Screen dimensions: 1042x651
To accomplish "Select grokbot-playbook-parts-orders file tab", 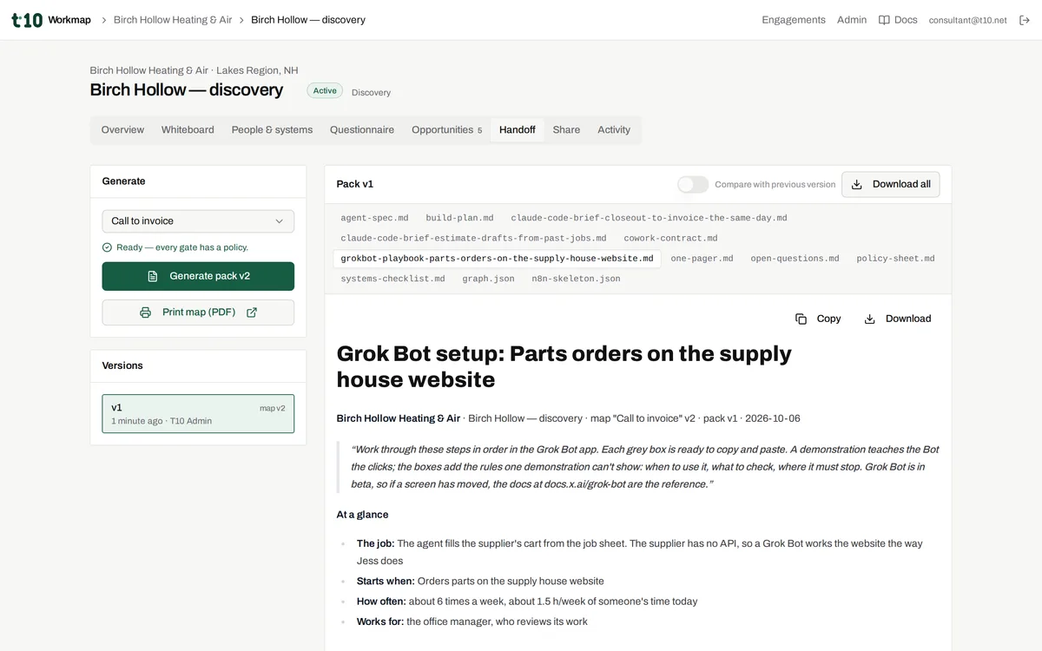I will point(497,259).
